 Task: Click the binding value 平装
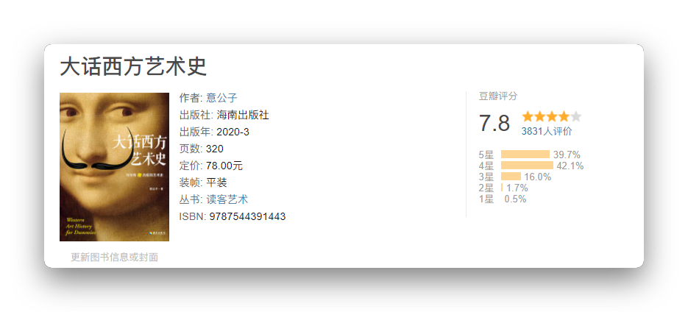216,182
